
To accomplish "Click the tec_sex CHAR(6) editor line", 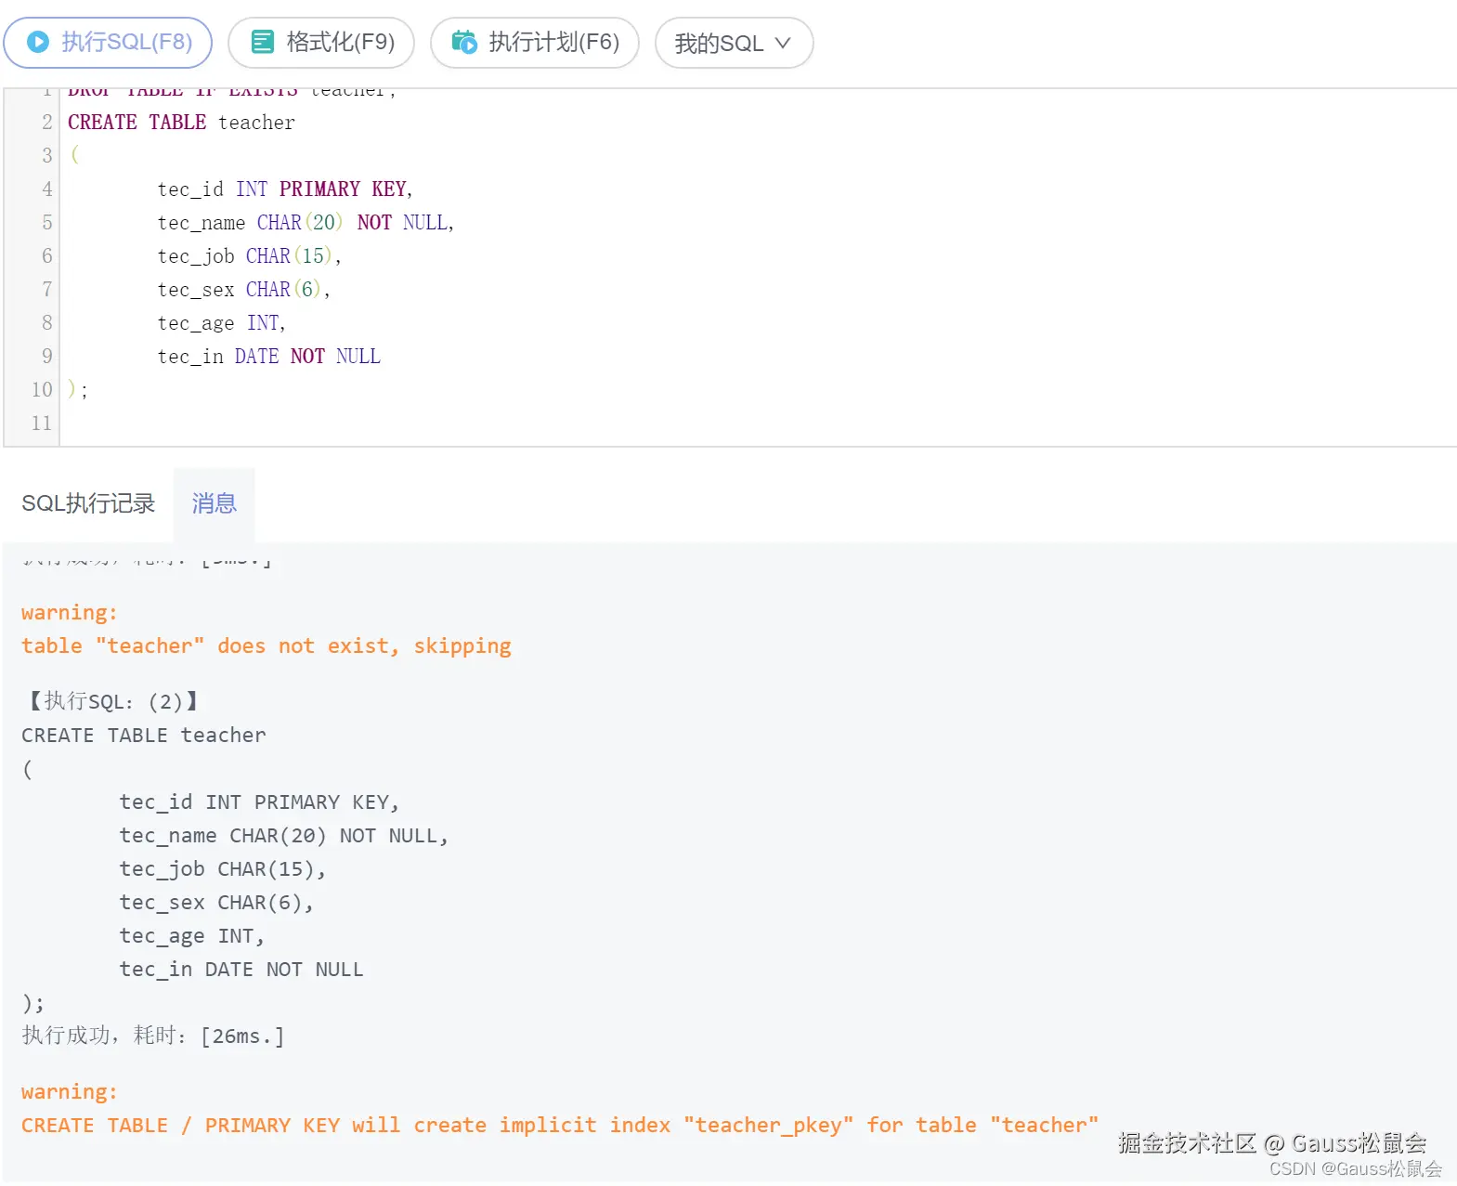I will (x=243, y=290).
